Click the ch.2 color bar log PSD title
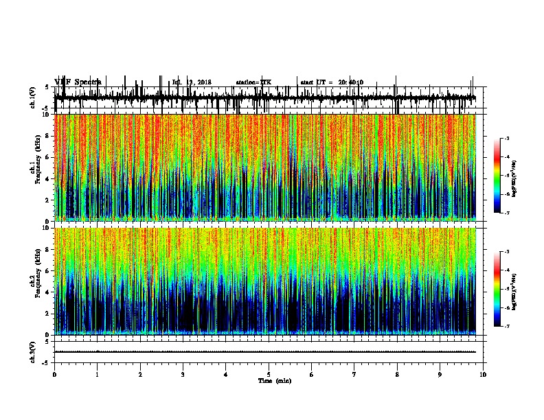This screenshot has height=420, width=544. pyautogui.click(x=514, y=292)
